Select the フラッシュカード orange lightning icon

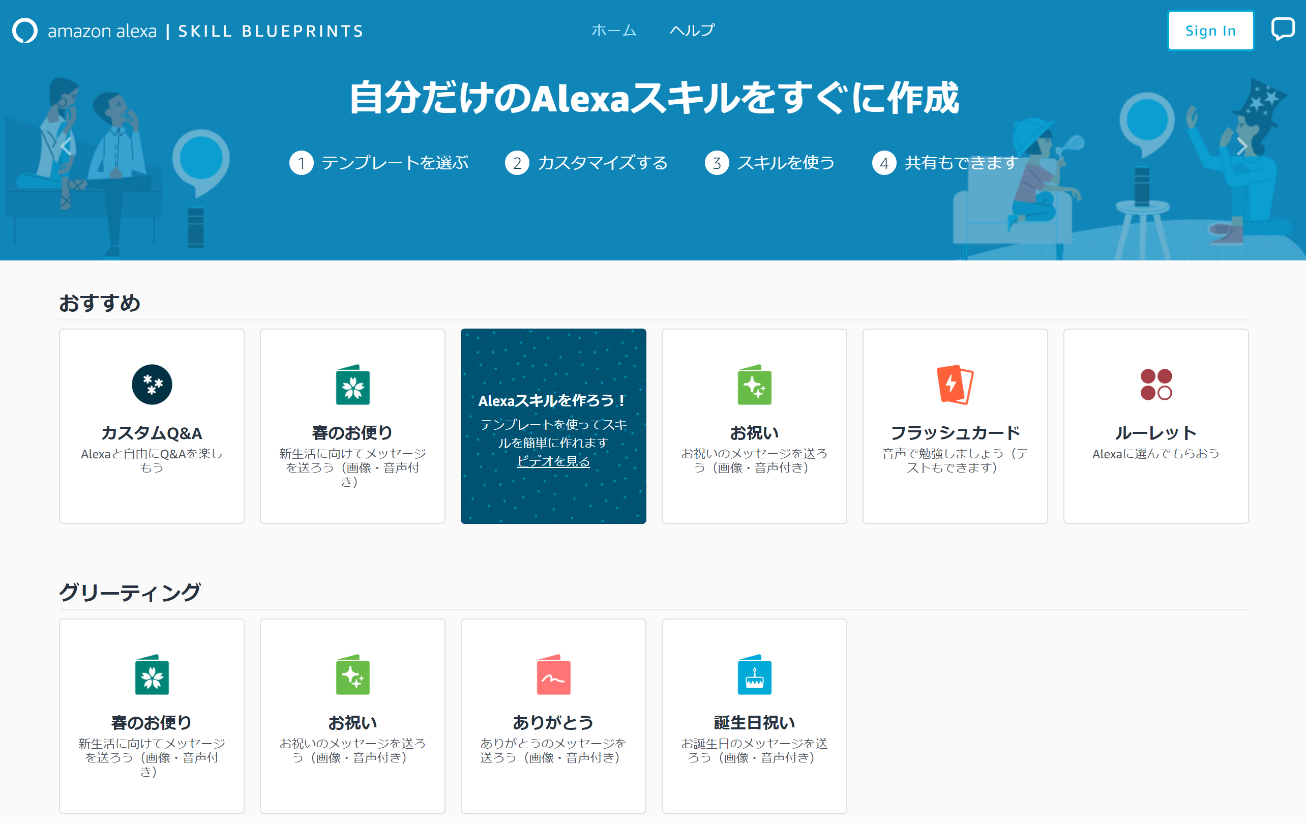coord(955,384)
